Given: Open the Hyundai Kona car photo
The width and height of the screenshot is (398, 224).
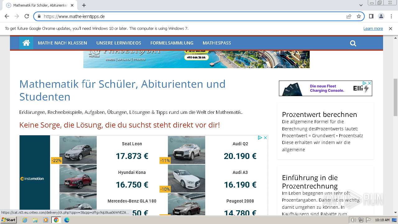Looking at the screenshot, I should 78,179.
